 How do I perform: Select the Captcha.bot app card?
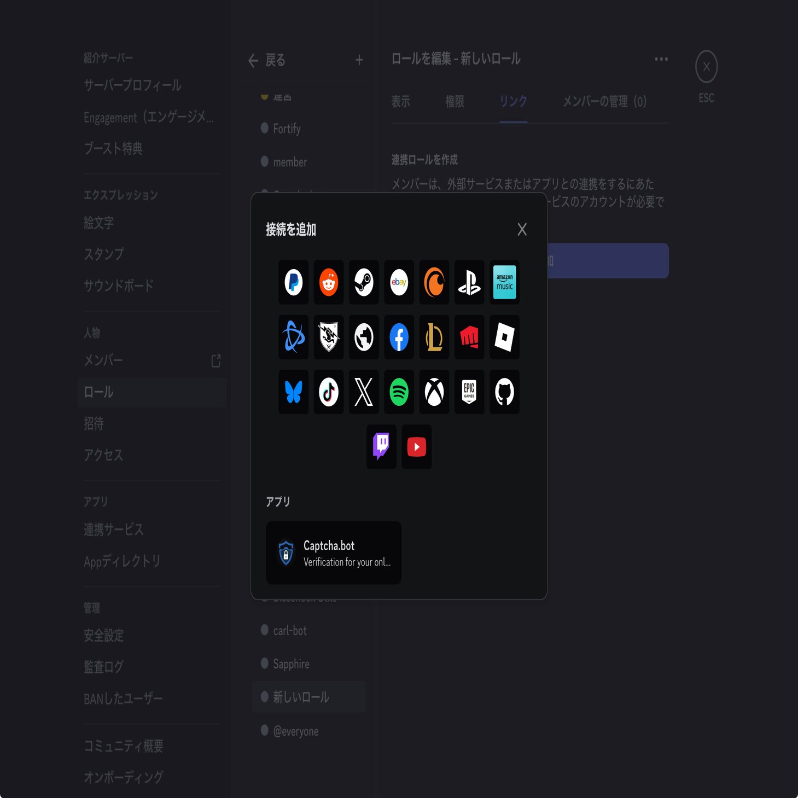coord(334,552)
